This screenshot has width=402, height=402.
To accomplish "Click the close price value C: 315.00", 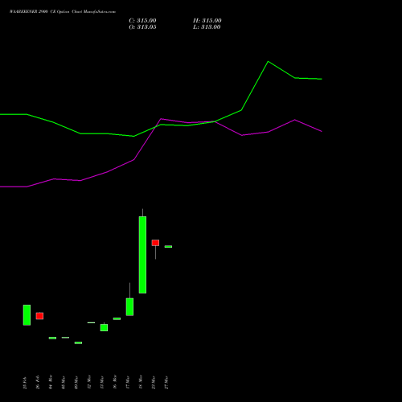I will pos(142,21).
